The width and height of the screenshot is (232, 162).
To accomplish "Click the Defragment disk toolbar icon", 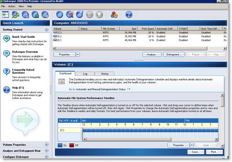I will (x=80, y=14).
